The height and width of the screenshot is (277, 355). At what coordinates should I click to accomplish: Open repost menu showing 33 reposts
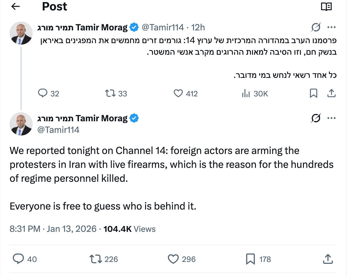(x=110, y=93)
